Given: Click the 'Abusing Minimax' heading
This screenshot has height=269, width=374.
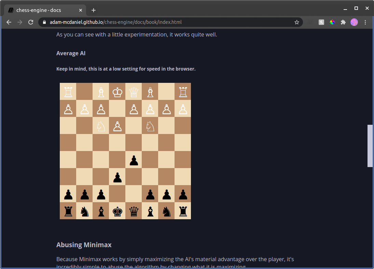Looking at the screenshot, I should [x=84, y=245].
